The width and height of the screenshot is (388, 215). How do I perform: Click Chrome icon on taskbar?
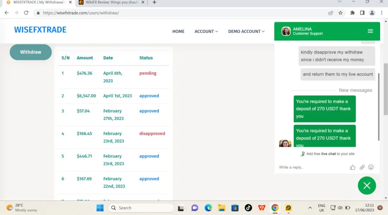(x=275, y=208)
